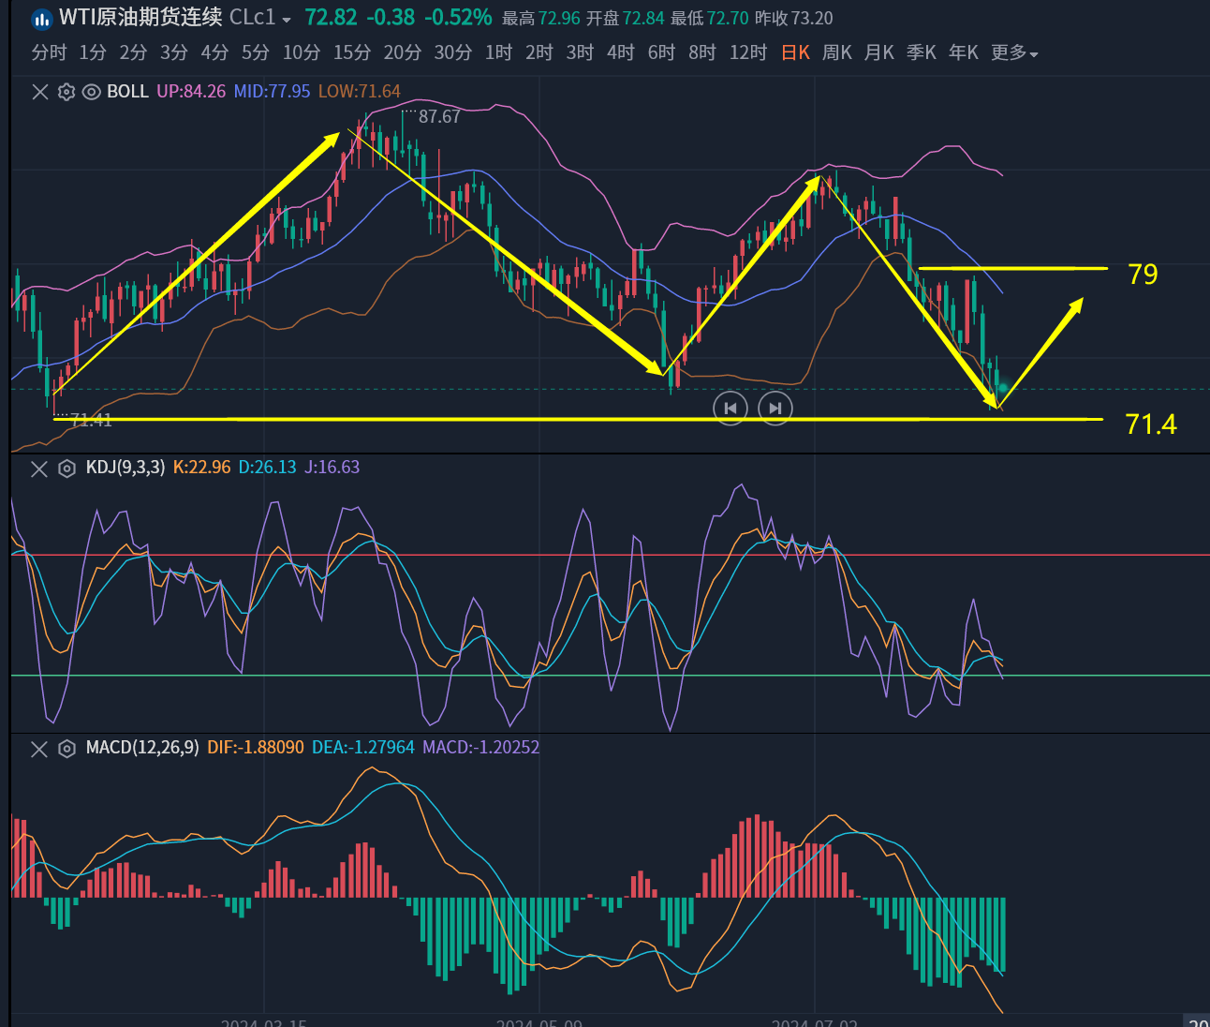Image resolution: width=1210 pixels, height=1027 pixels.
Task: Close the BOLL indicator with its X icon
Action: [x=40, y=92]
